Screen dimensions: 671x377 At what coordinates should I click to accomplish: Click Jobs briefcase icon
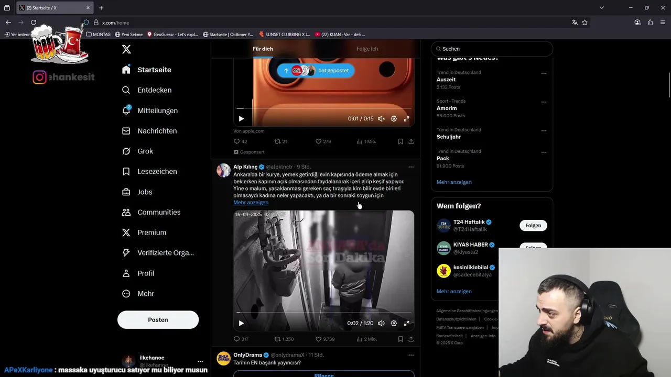coord(126,192)
